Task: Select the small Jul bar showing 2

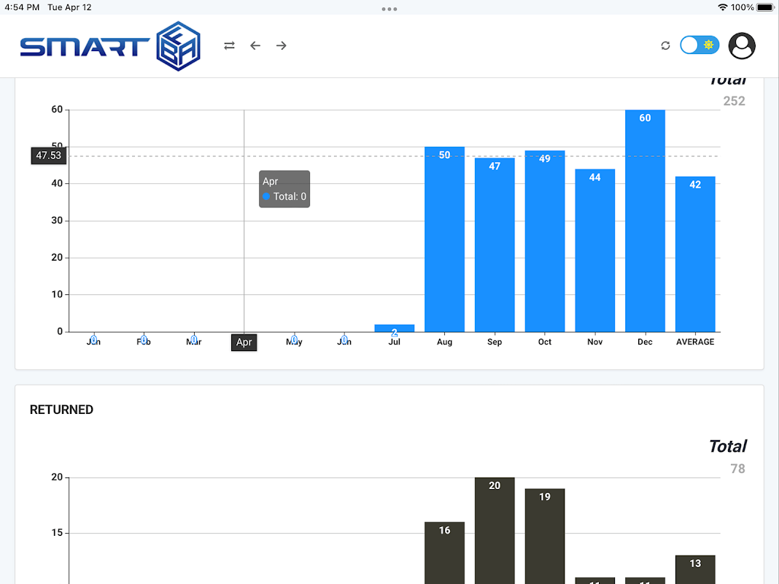Action: tap(395, 328)
